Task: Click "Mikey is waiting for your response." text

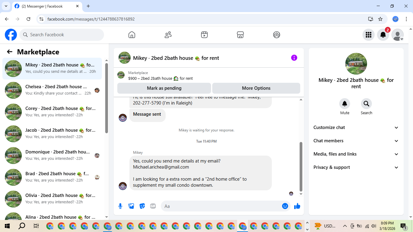Action: click(x=207, y=130)
